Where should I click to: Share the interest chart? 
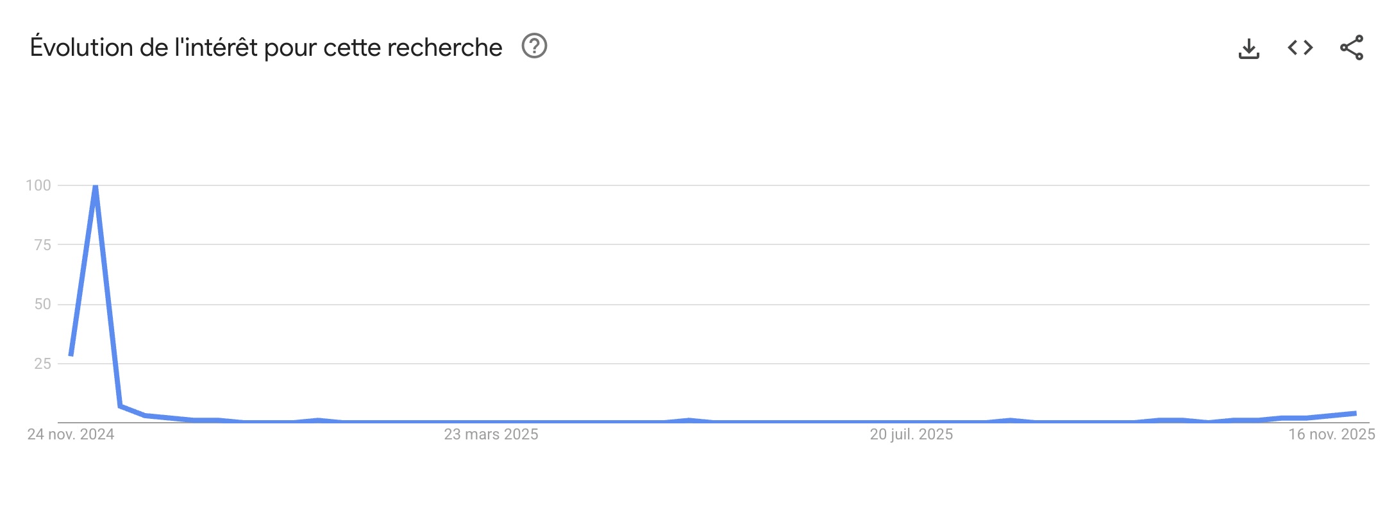pos(1351,47)
